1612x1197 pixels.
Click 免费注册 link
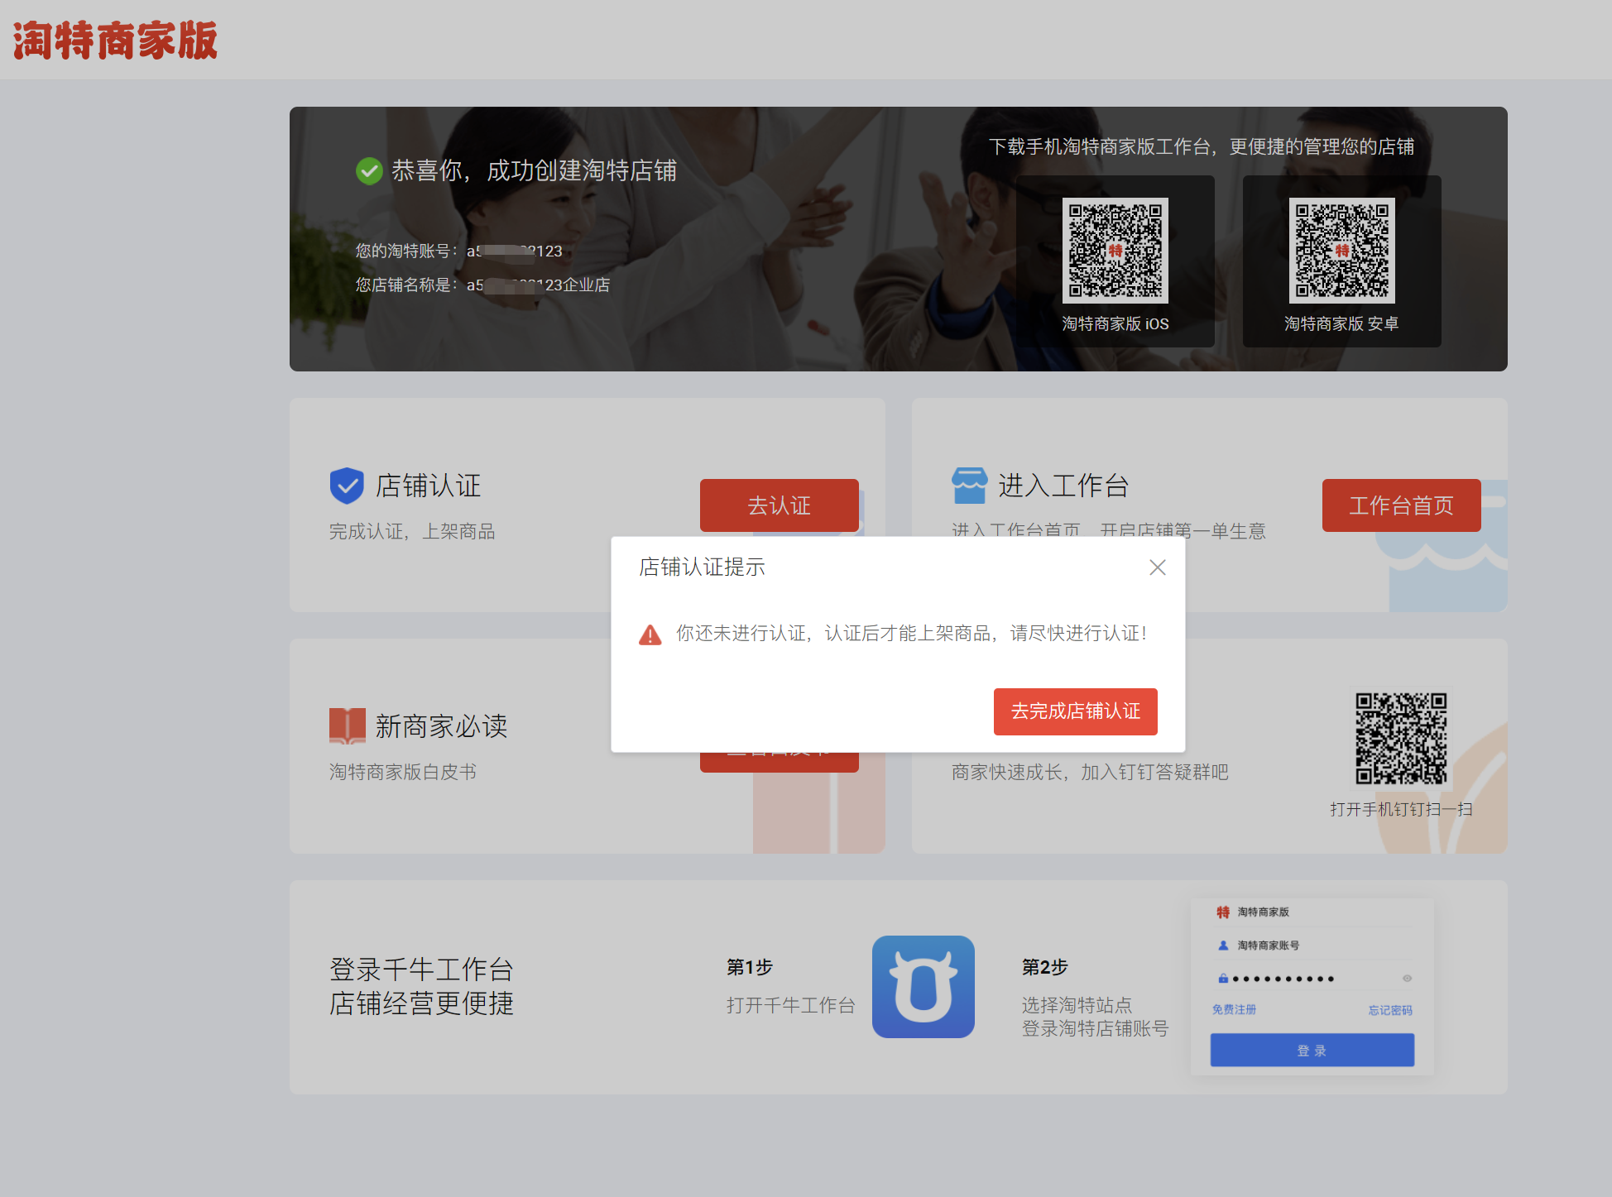[x=1234, y=1010]
